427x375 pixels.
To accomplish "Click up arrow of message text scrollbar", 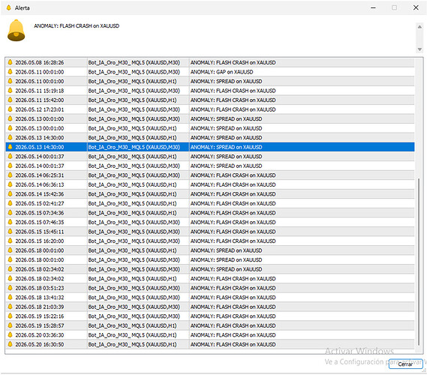I will pyautogui.click(x=419, y=27).
